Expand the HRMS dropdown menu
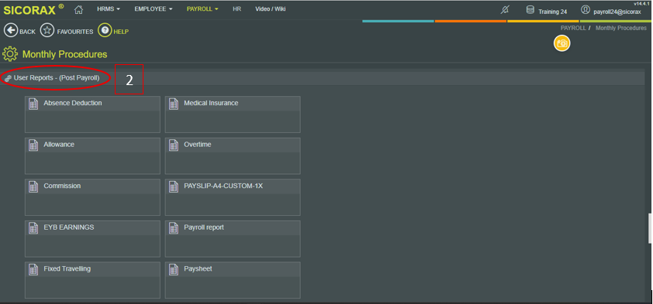Screen dimensions: 653x304 click(x=109, y=9)
